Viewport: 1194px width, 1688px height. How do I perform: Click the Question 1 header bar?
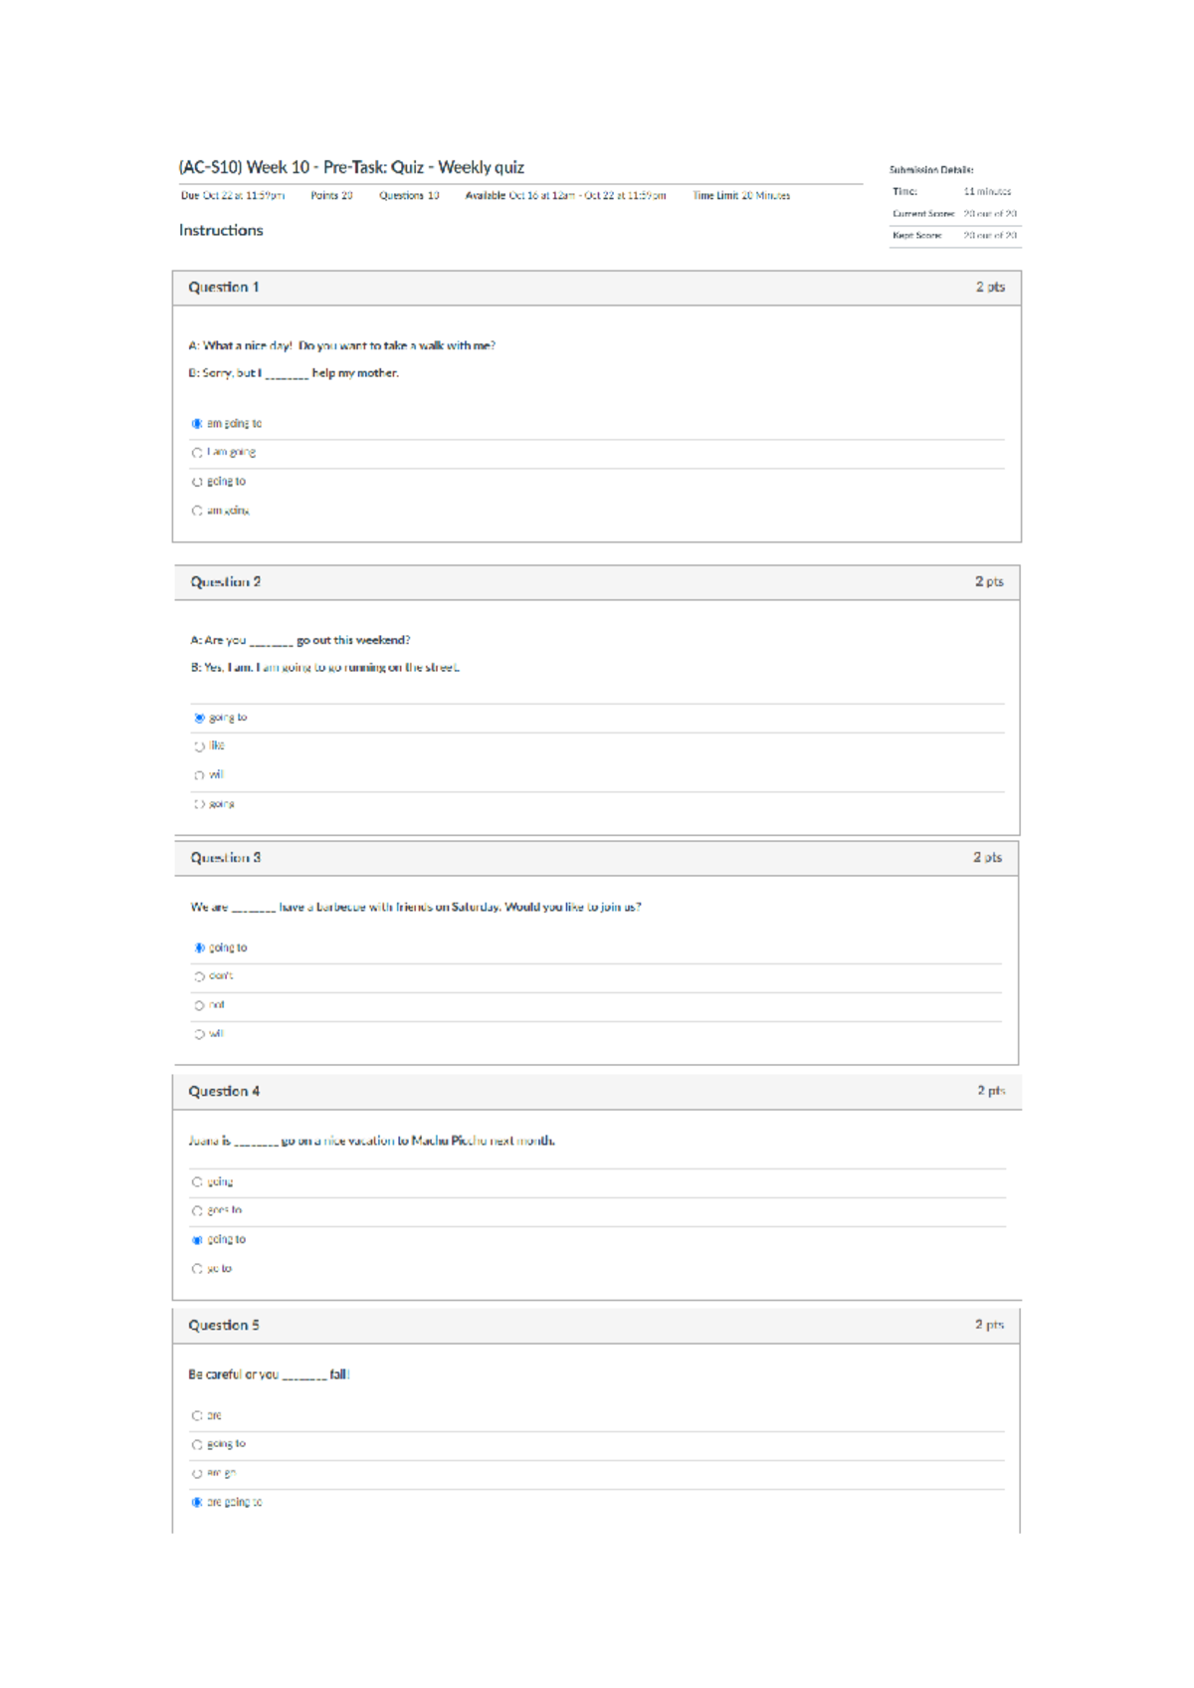(597, 288)
